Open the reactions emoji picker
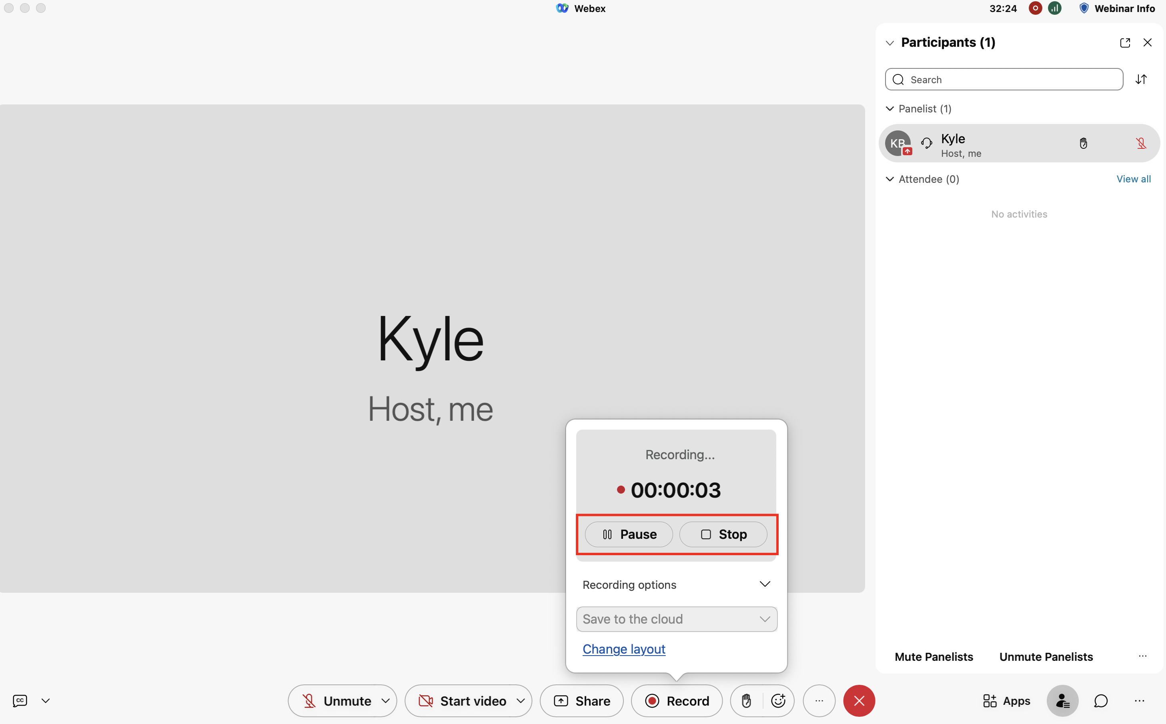 point(778,700)
